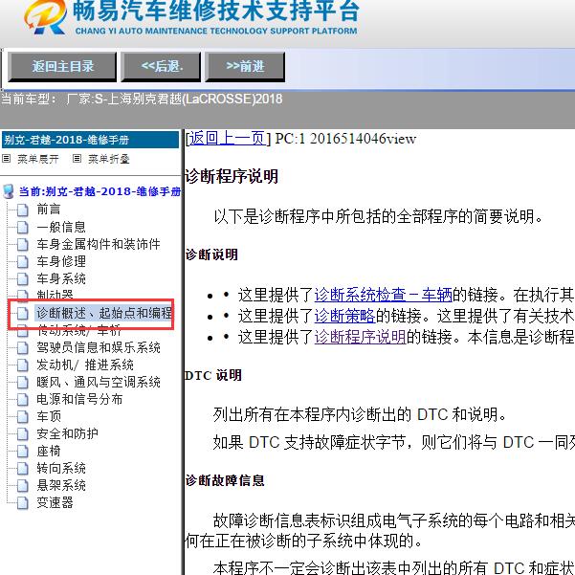Open the 车身修理 tree item
575x575 pixels.
coord(61,261)
